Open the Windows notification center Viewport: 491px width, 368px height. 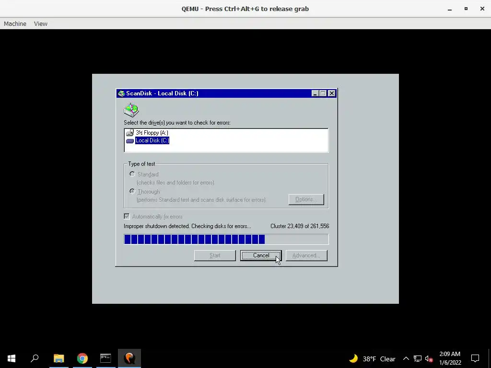[x=475, y=358]
